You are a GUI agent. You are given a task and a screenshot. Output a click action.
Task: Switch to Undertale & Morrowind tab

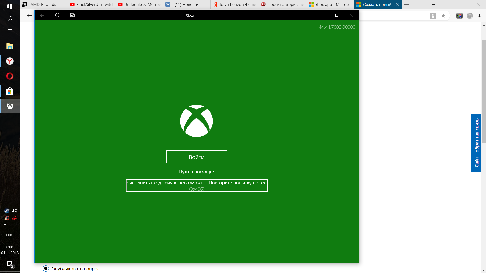point(139,5)
